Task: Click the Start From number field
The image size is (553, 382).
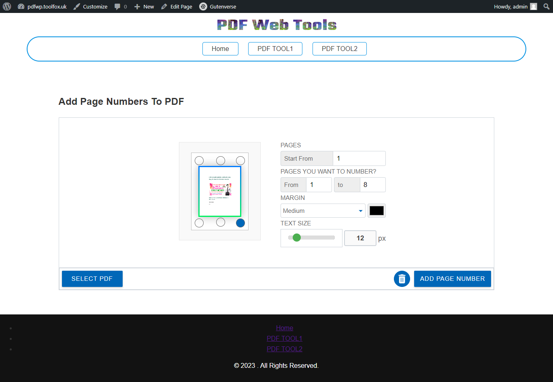Action: click(359, 159)
